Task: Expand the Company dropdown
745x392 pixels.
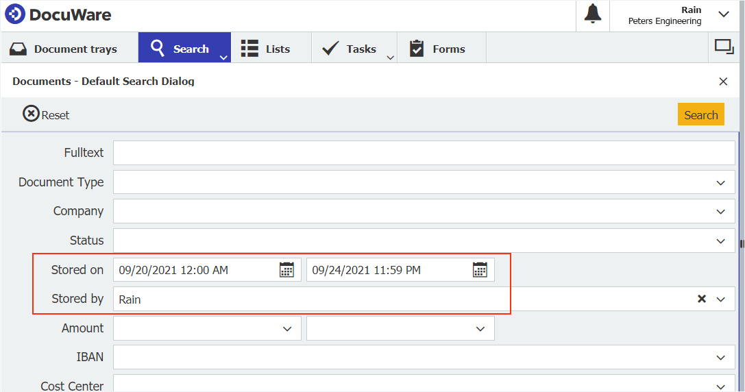Action: pos(720,212)
